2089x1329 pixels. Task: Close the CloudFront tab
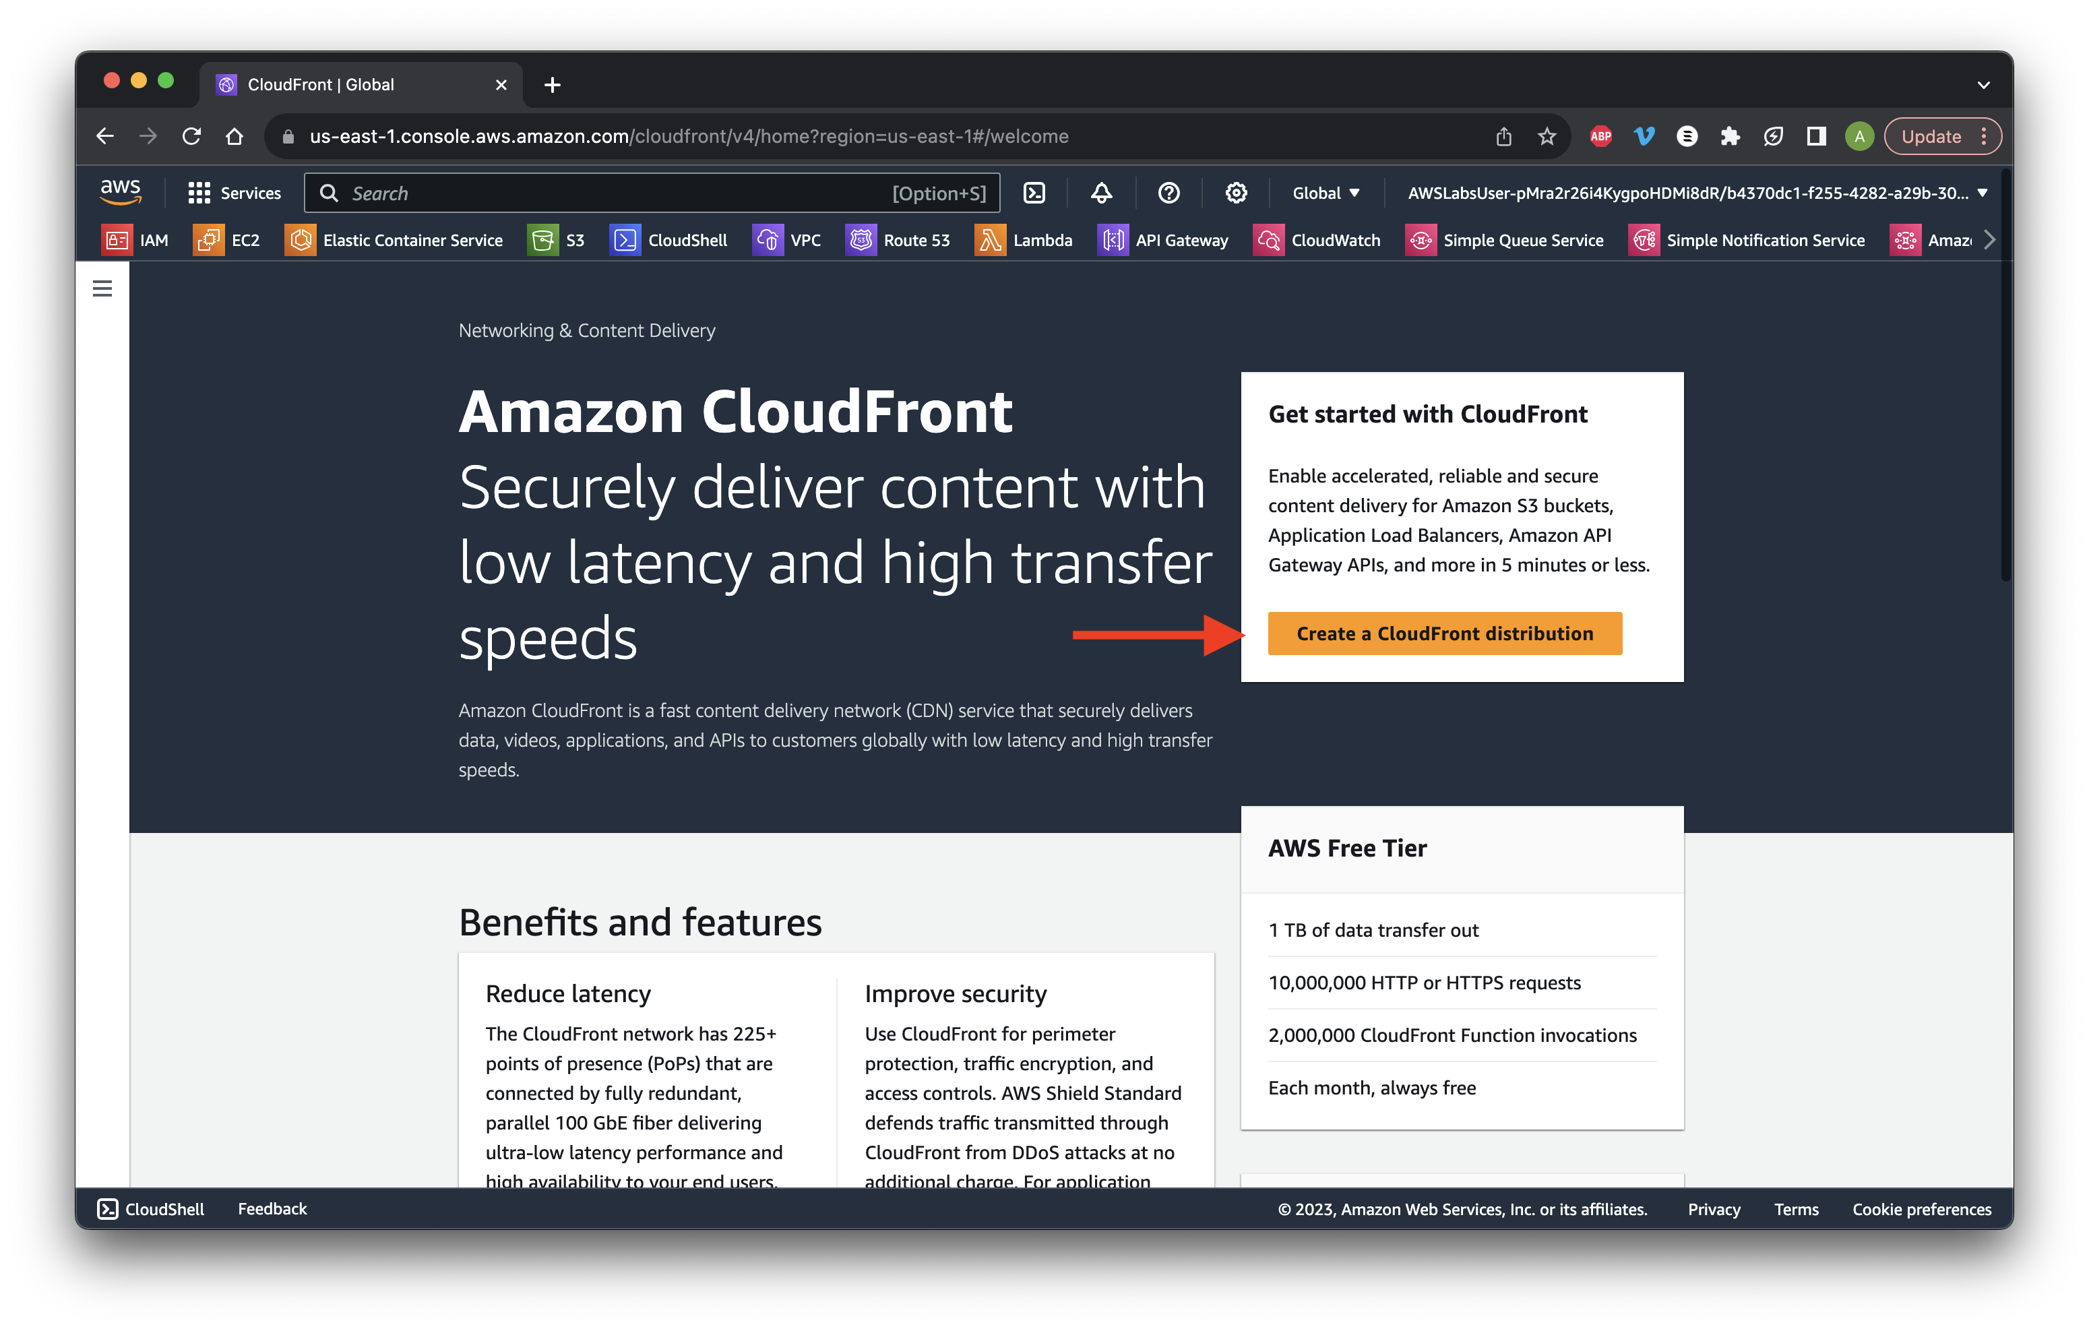point(501,85)
